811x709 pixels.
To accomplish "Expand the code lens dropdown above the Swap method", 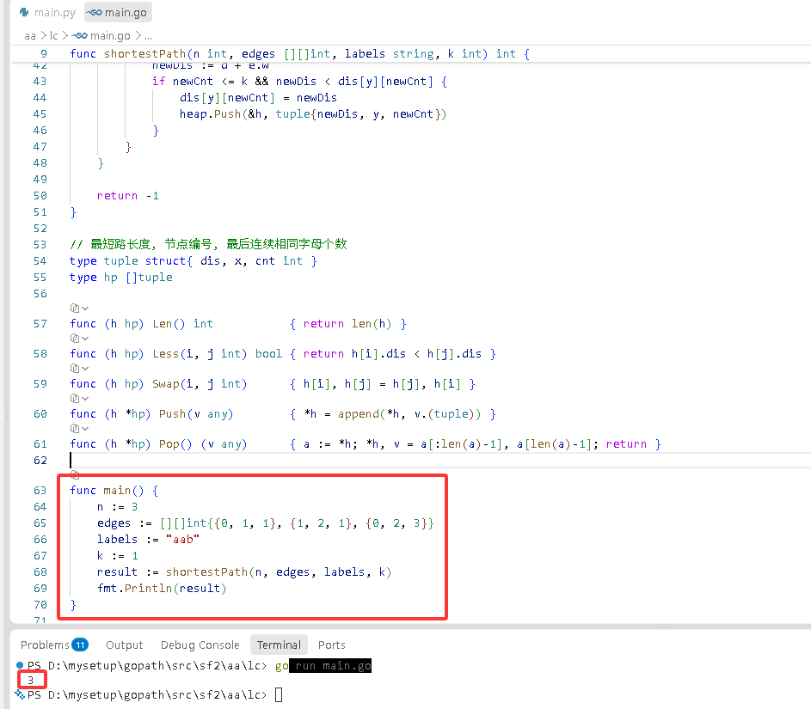I will (x=80, y=369).
